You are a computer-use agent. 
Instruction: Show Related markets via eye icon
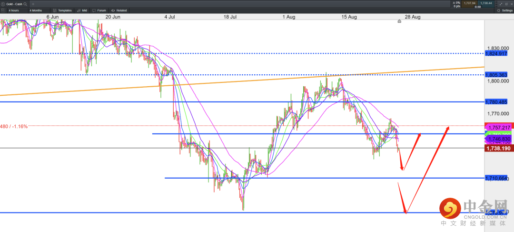pyautogui.click(x=119, y=10)
